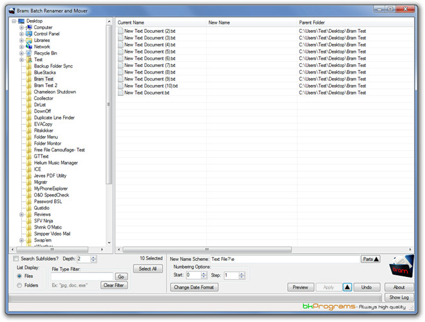Click into the Depth number field
This screenshot has width=425, height=322.
(84, 259)
